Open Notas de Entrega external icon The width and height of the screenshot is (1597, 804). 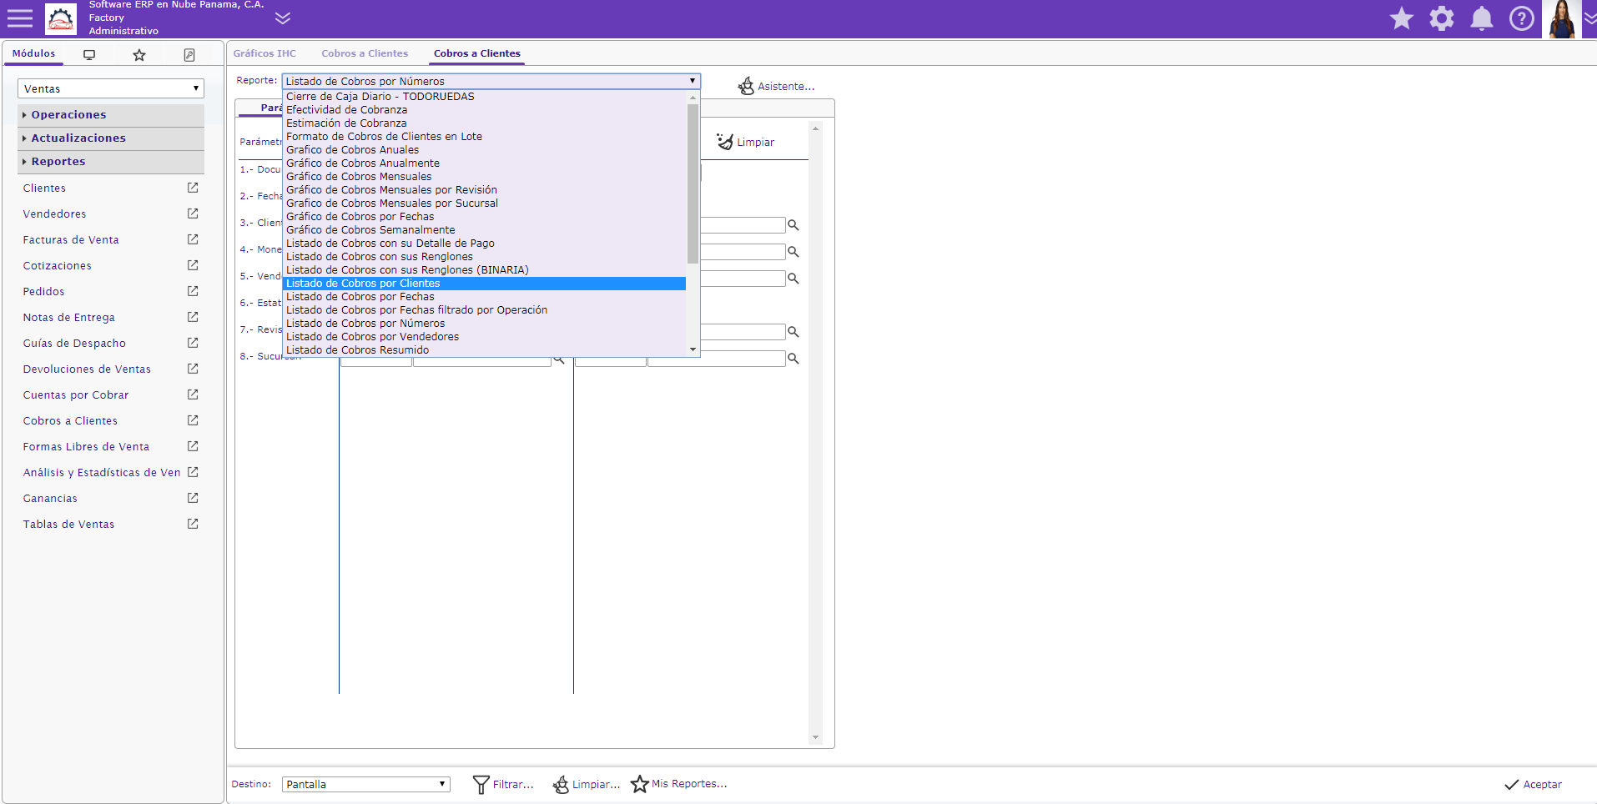click(193, 317)
